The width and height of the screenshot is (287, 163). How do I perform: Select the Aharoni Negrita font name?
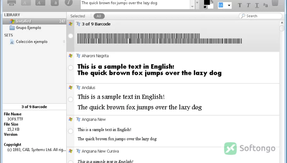[95, 56]
